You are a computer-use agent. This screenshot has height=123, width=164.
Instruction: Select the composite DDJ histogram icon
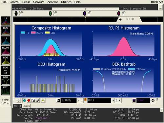[6, 31]
